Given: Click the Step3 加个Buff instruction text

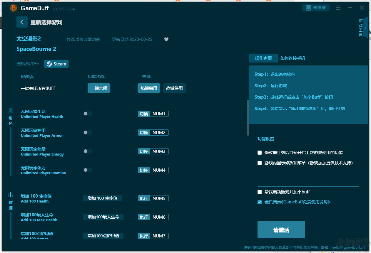Looking at the screenshot, I should (294, 97).
